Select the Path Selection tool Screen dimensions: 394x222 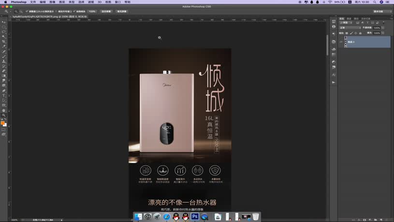click(x=3, y=101)
